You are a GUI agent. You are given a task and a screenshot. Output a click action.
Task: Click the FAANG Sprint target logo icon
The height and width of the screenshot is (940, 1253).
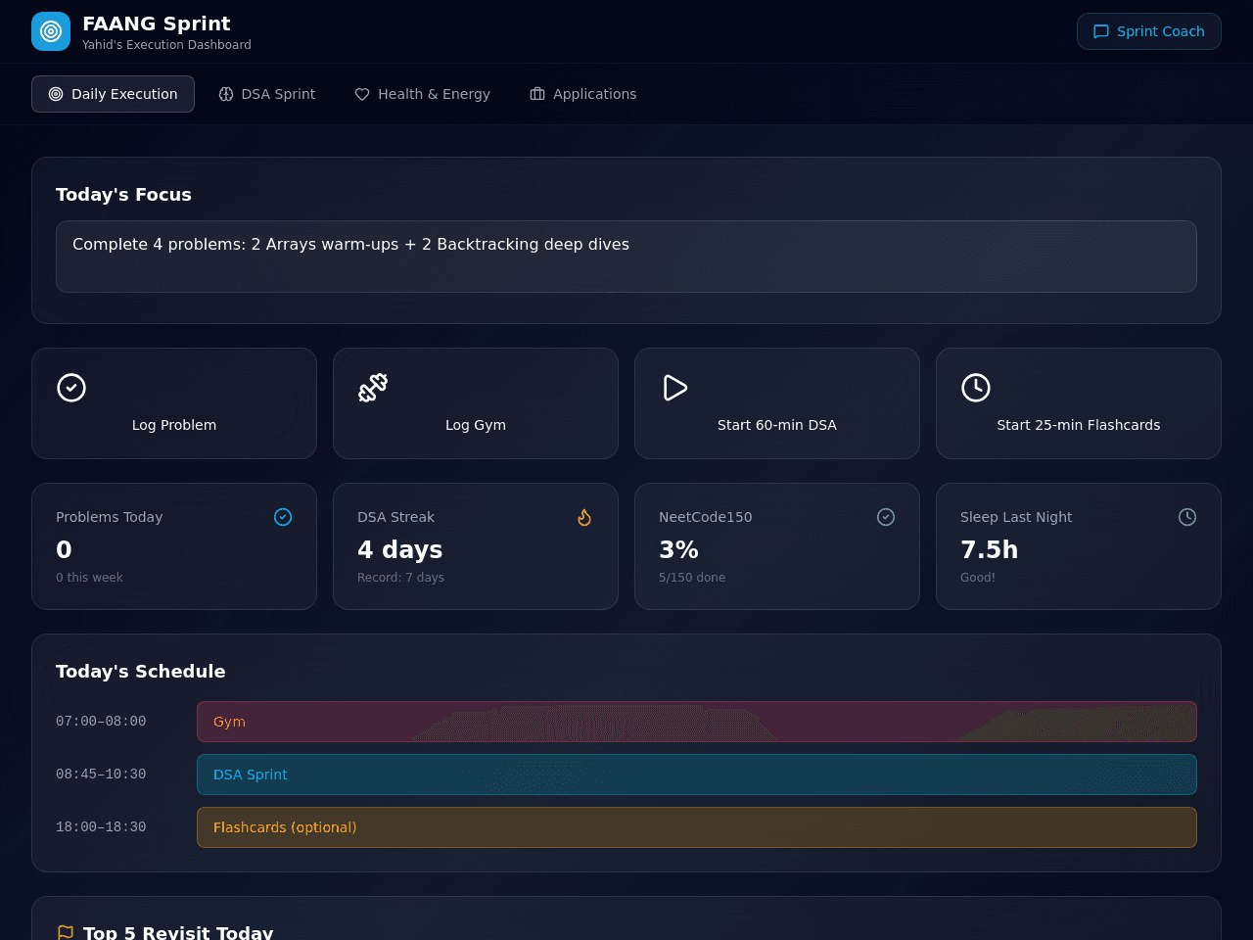[x=51, y=31]
